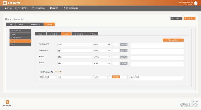Open the Representantes menu
Image resolution: width=201 pixels, height=110 pixels.
pyautogui.click(x=72, y=8)
